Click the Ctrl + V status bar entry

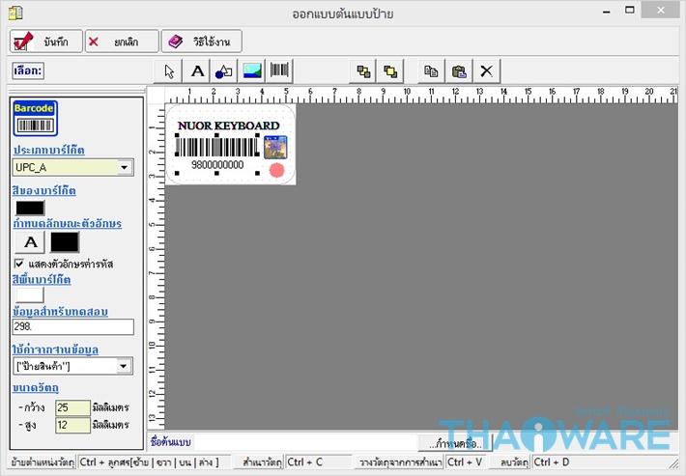(466, 462)
